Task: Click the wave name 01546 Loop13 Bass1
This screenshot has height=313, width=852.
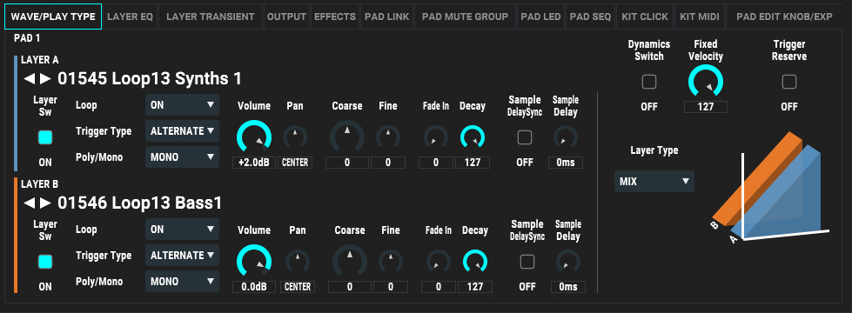Action: (x=139, y=203)
